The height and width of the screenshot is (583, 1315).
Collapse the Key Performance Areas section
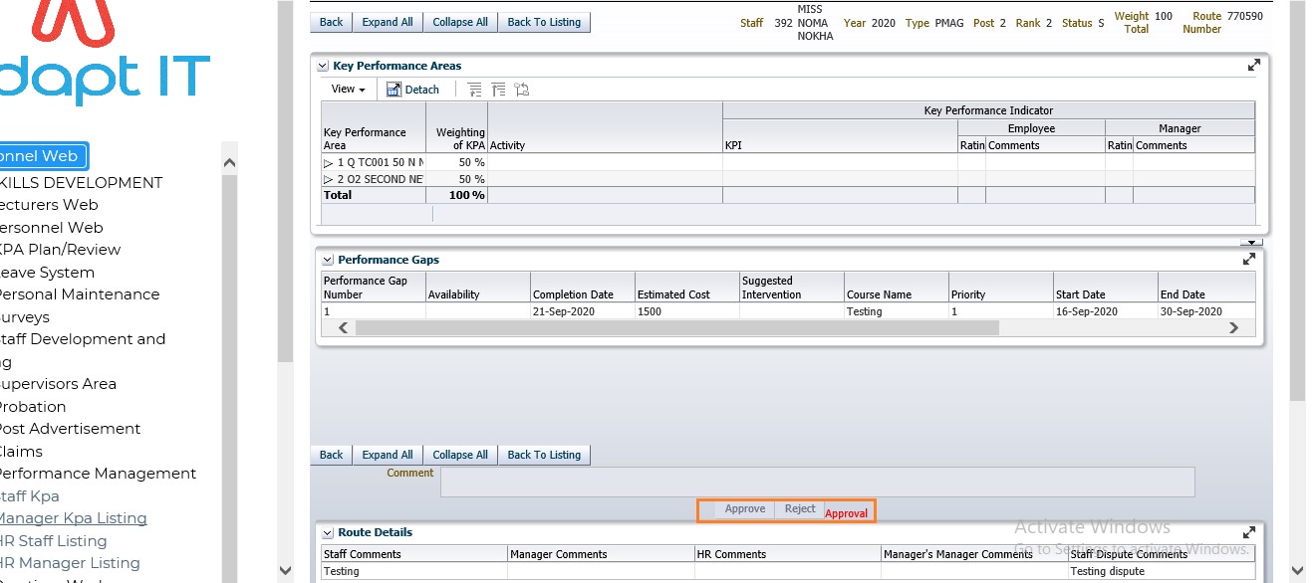[323, 67]
